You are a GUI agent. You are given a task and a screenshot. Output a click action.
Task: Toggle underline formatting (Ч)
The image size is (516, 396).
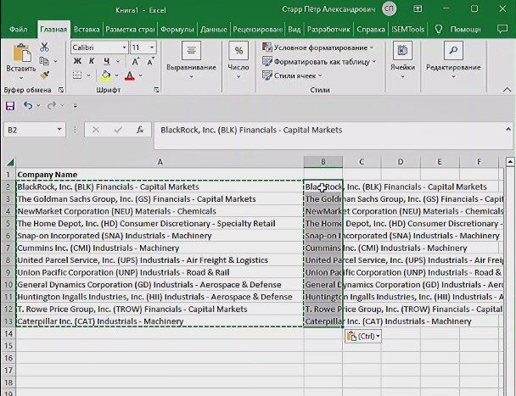(107, 61)
